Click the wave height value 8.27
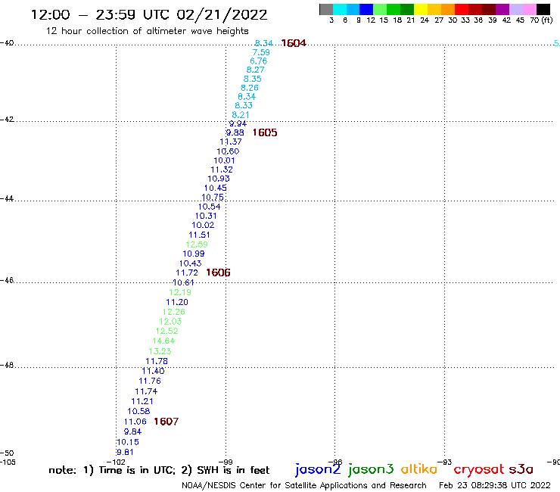This screenshot has height=492, width=560. pyautogui.click(x=255, y=70)
